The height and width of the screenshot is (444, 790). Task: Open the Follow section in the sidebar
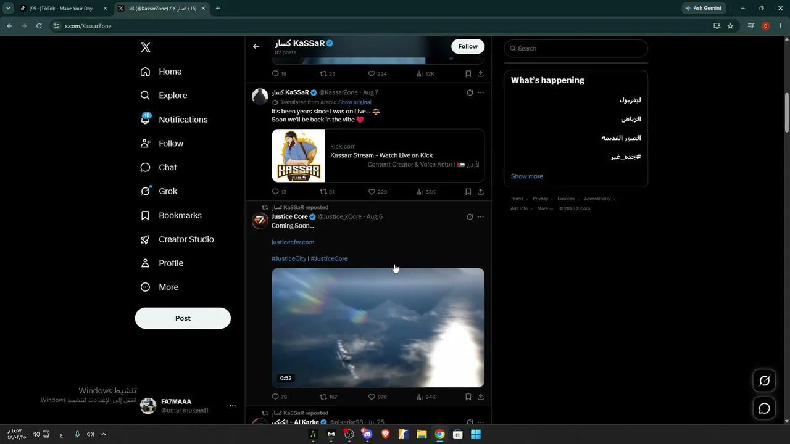tap(162, 144)
